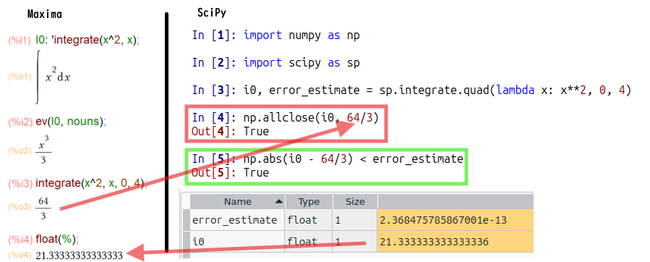Click the In [4] np.allclose line

click(x=285, y=118)
